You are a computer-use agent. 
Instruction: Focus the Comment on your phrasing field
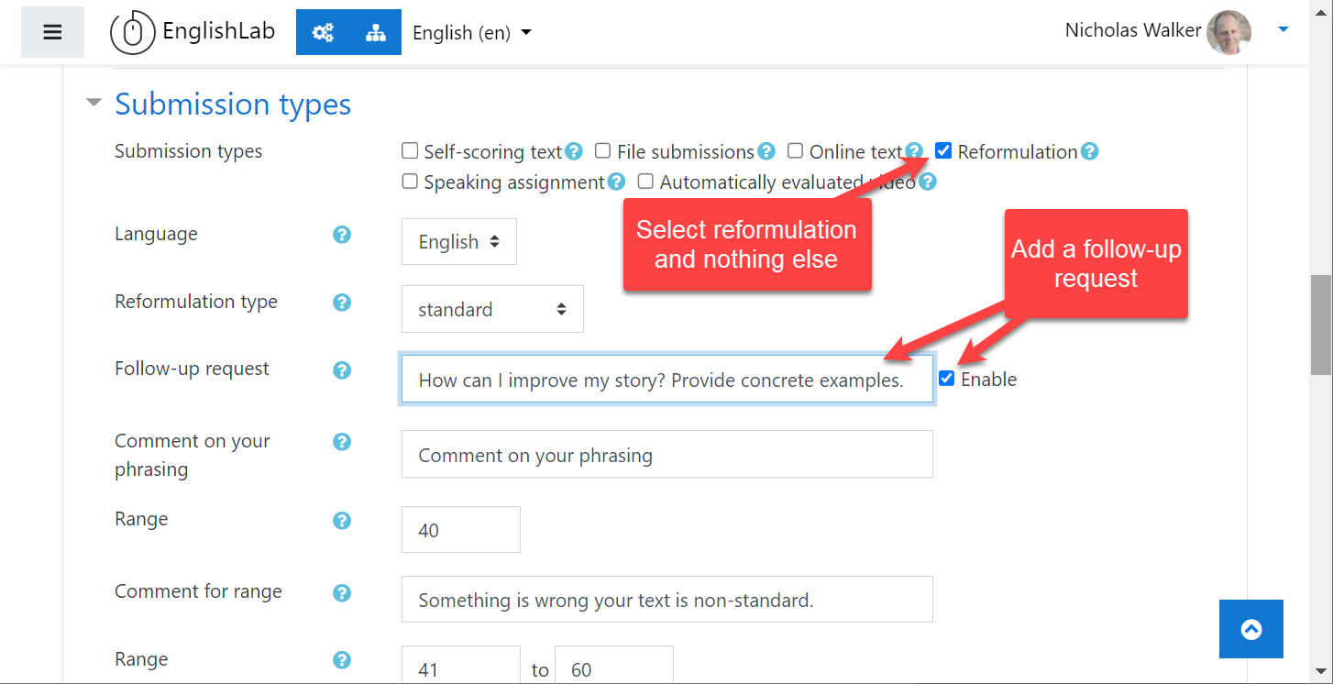[667, 454]
